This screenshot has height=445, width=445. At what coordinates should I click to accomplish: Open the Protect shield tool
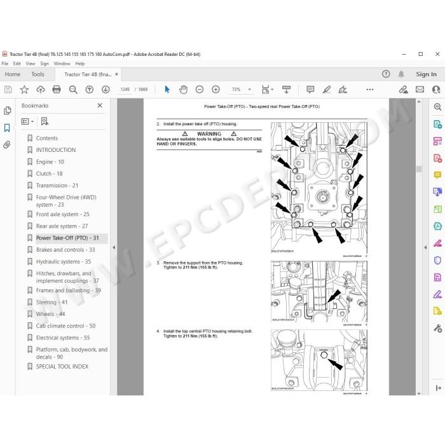pyautogui.click(x=437, y=260)
